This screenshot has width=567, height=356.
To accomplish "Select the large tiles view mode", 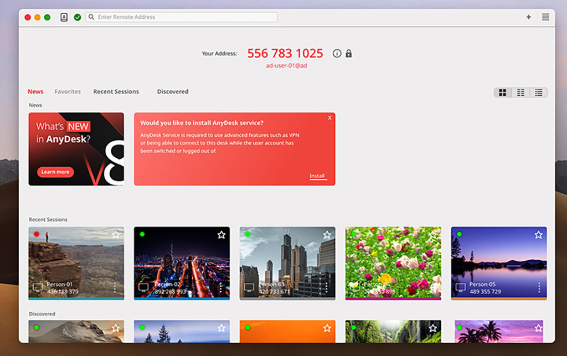I will (503, 92).
